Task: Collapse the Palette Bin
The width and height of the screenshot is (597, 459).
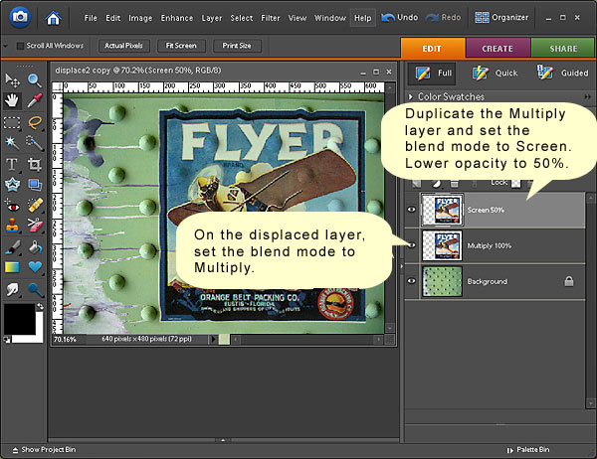Action: 528,450
